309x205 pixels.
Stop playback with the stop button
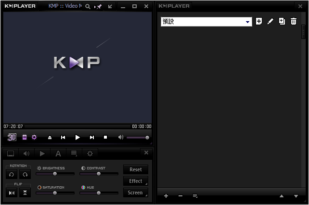pos(105,137)
